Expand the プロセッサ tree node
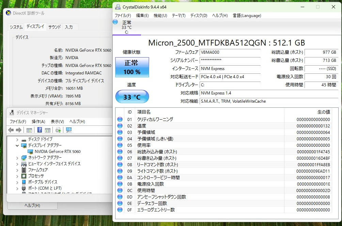342x226 pixels. click(17, 176)
